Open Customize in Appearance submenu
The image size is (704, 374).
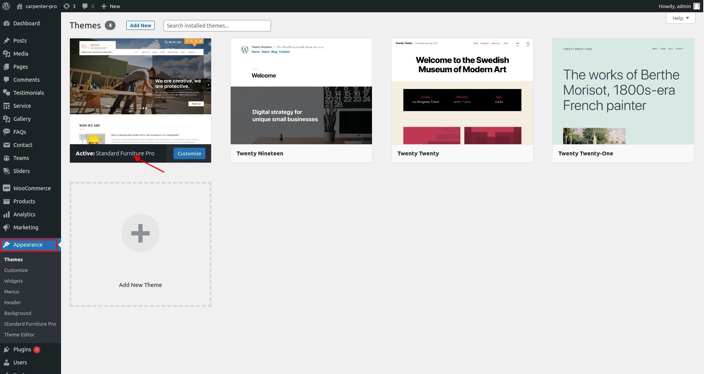pos(16,270)
